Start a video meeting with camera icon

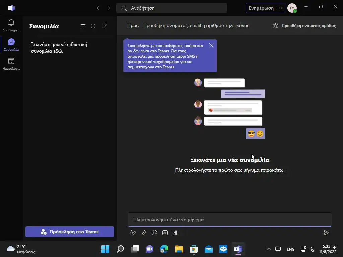(94, 26)
